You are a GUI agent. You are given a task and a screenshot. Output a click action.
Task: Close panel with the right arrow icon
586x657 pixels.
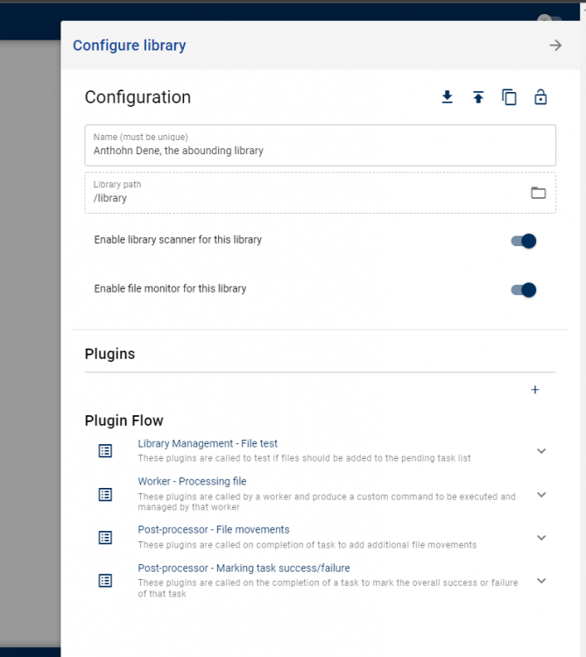555,46
